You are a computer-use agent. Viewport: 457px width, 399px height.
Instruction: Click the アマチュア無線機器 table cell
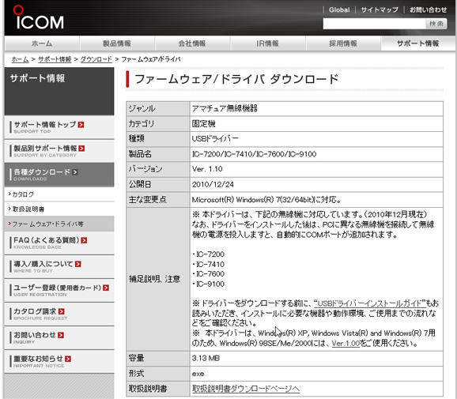(x=316, y=108)
